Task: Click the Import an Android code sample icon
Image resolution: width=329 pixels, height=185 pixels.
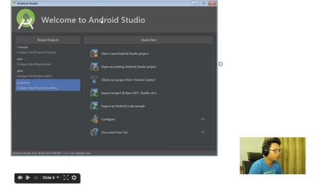Action: click(x=94, y=106)
